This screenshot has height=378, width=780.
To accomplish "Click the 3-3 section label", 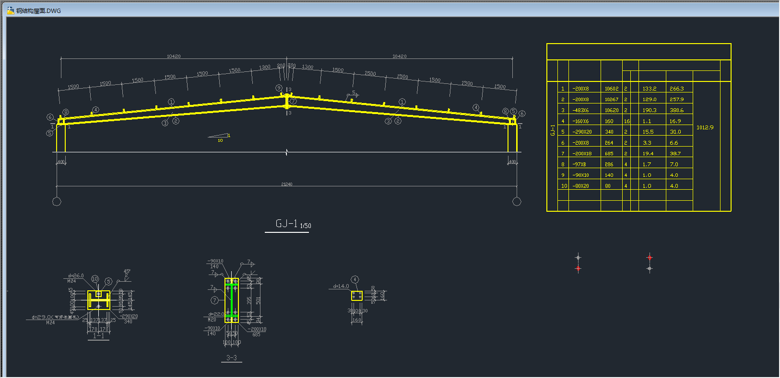I will [231, 357].
